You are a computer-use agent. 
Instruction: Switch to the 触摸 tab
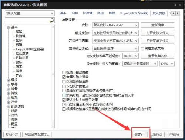(112, 13)
